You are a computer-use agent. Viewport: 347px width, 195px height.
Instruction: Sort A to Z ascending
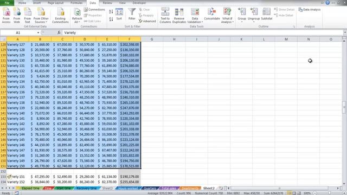(111, 11)
